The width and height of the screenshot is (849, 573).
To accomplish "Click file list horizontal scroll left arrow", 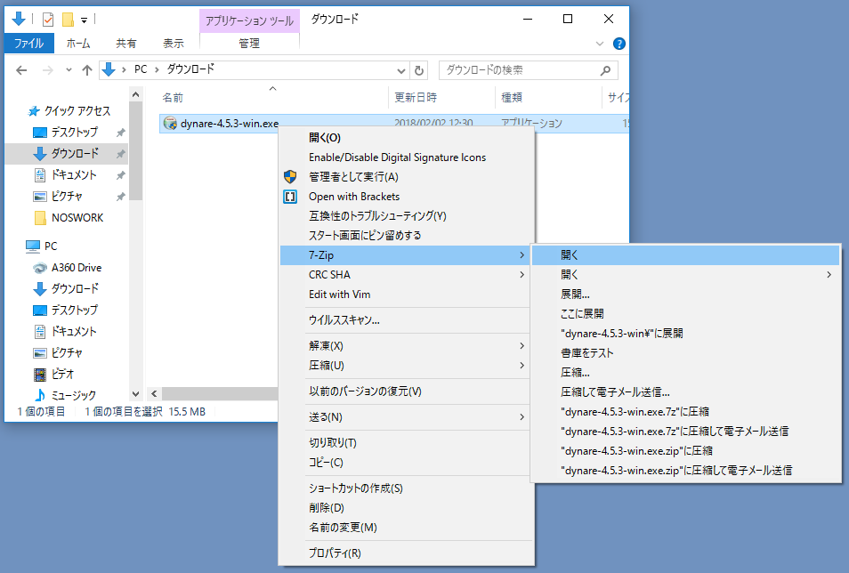I will pos(154,394).
